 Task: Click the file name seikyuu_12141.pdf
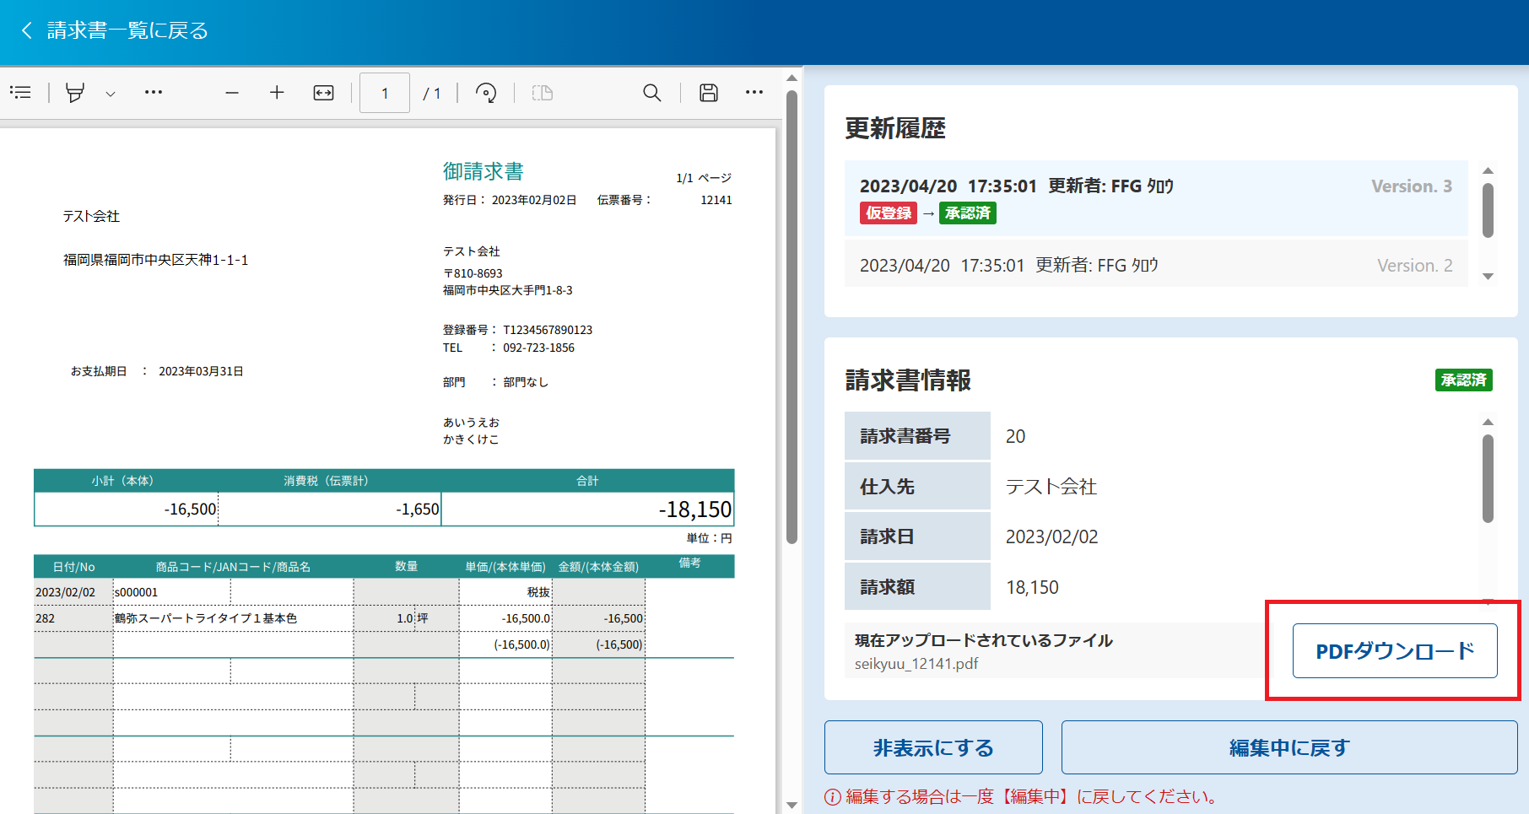916,664
